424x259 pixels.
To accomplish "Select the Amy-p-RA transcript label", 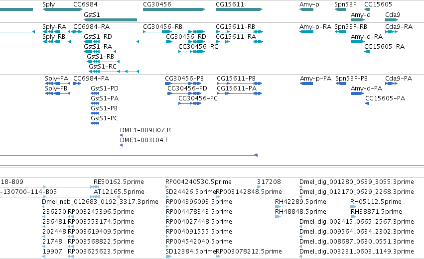I will click(x=315, y=27).
